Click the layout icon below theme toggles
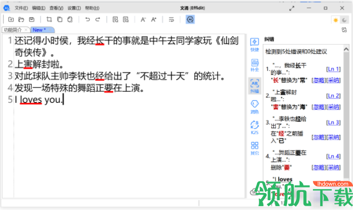Screen dimensions: 353x210 tap(344, 30)
